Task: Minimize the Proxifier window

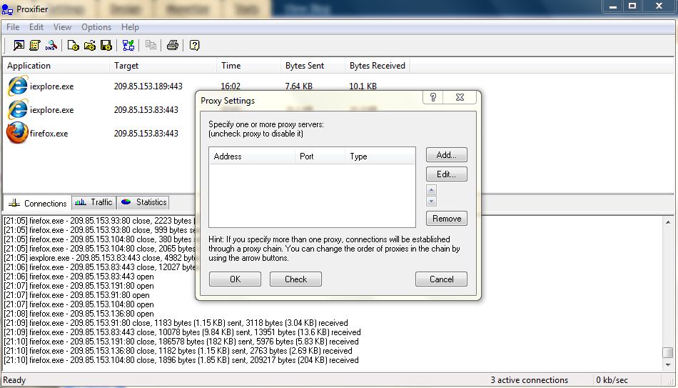Action: tap(613, 6)
